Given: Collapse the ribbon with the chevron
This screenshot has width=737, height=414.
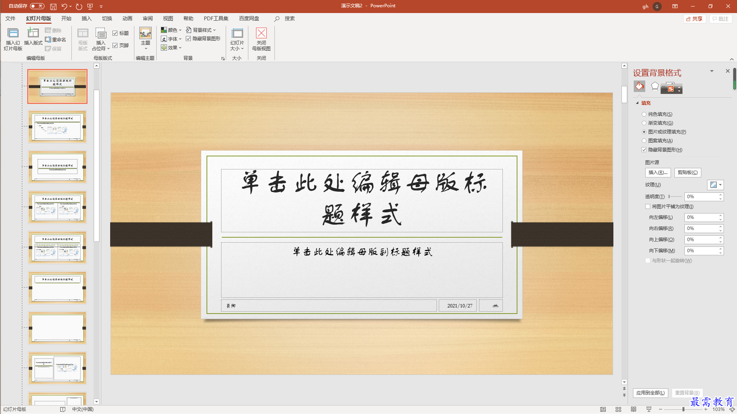Looking at the screenshot, I should 732,59.
